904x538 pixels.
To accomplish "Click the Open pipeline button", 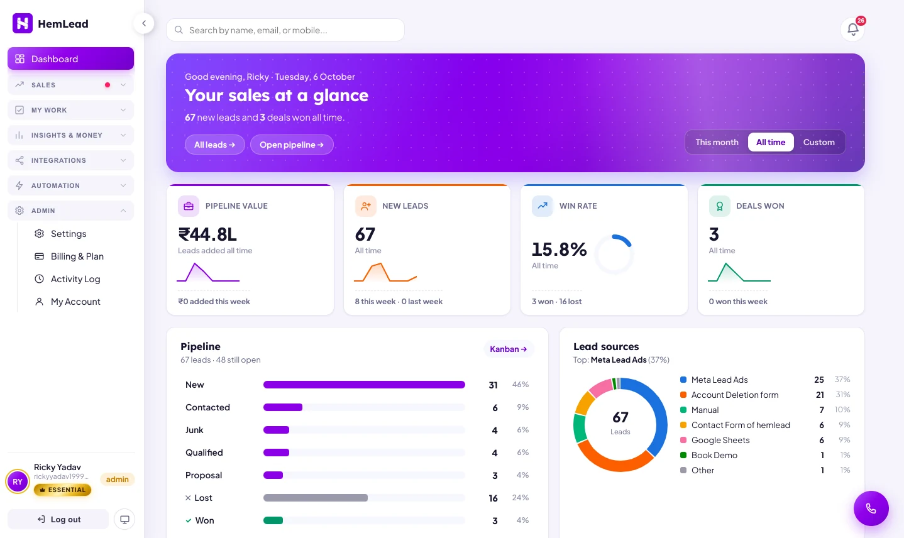I will tap(292, 145).
